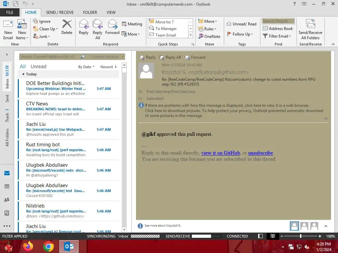Open the Sent folder in collapsed pane
Viewport: 338px width, 253px height.
7,98
